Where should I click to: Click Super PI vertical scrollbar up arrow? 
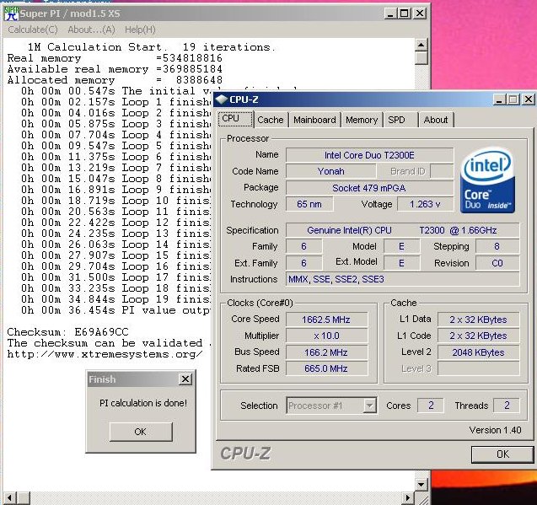(421, 45)
